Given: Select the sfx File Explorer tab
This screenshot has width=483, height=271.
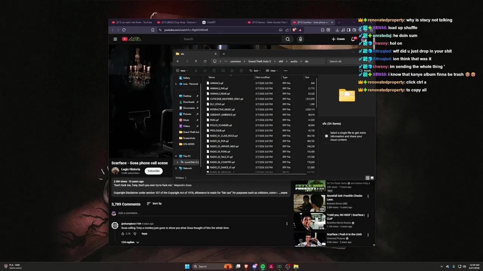Looking at the screenshot, I should tap(195, 54).
